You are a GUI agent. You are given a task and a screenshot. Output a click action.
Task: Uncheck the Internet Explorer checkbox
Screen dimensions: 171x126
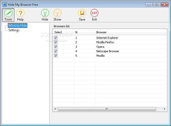56,38
